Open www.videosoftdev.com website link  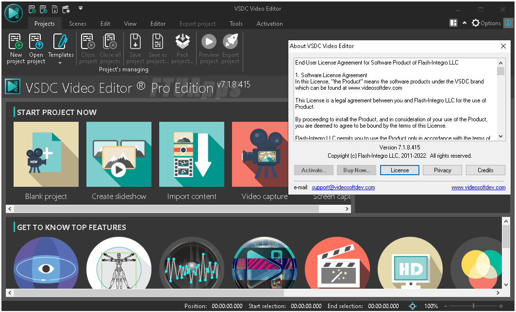coord(479,187)
